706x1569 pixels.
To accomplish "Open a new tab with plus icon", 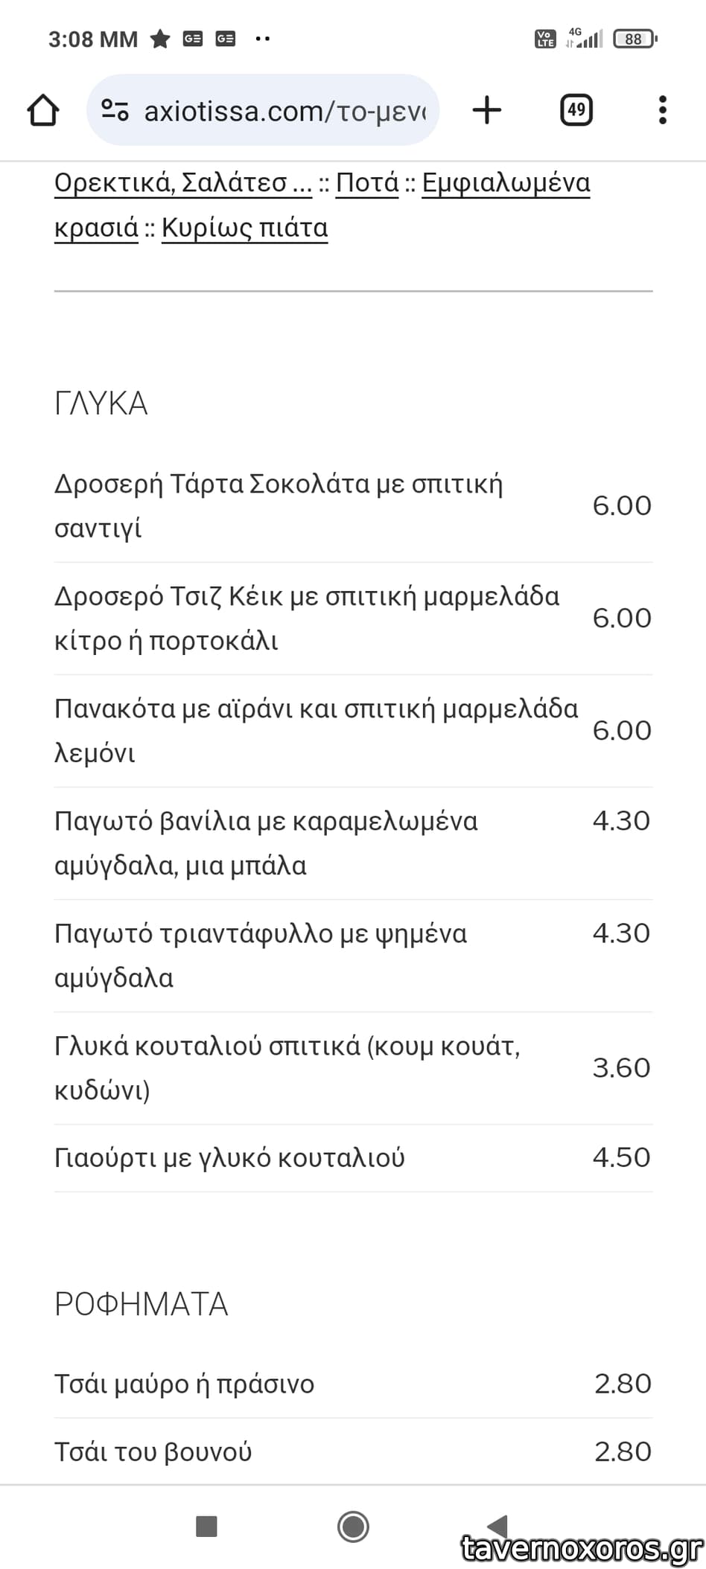I will 487,111.
